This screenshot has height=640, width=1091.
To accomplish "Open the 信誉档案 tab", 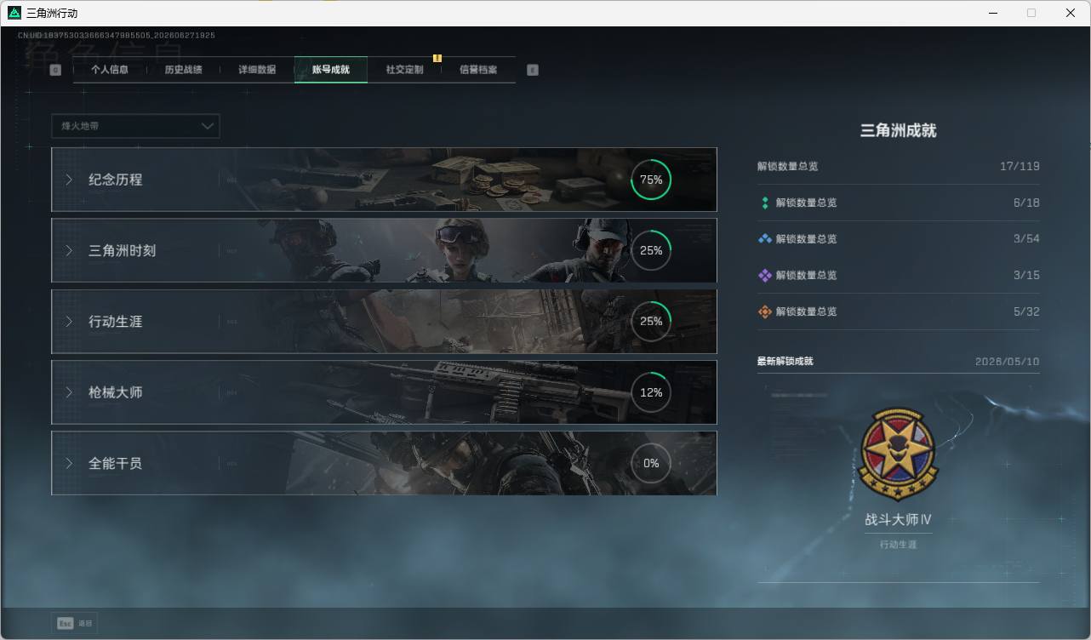I will [x=478, y=70].
